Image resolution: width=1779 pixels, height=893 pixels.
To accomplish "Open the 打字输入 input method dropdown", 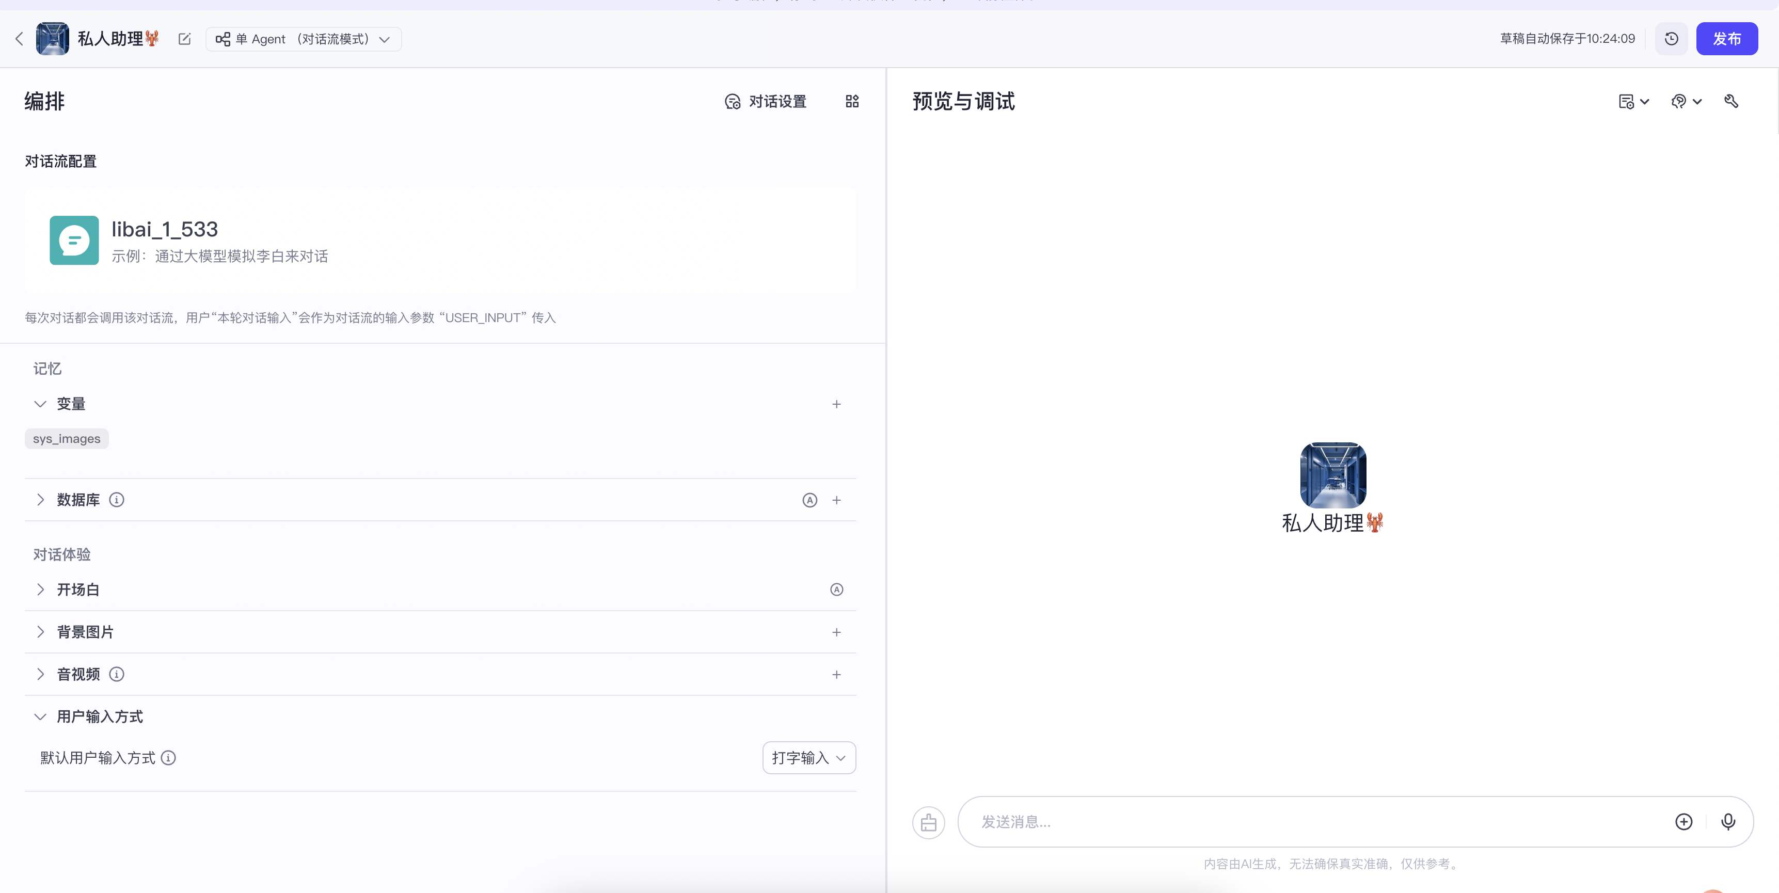I will tap(808, 758).
